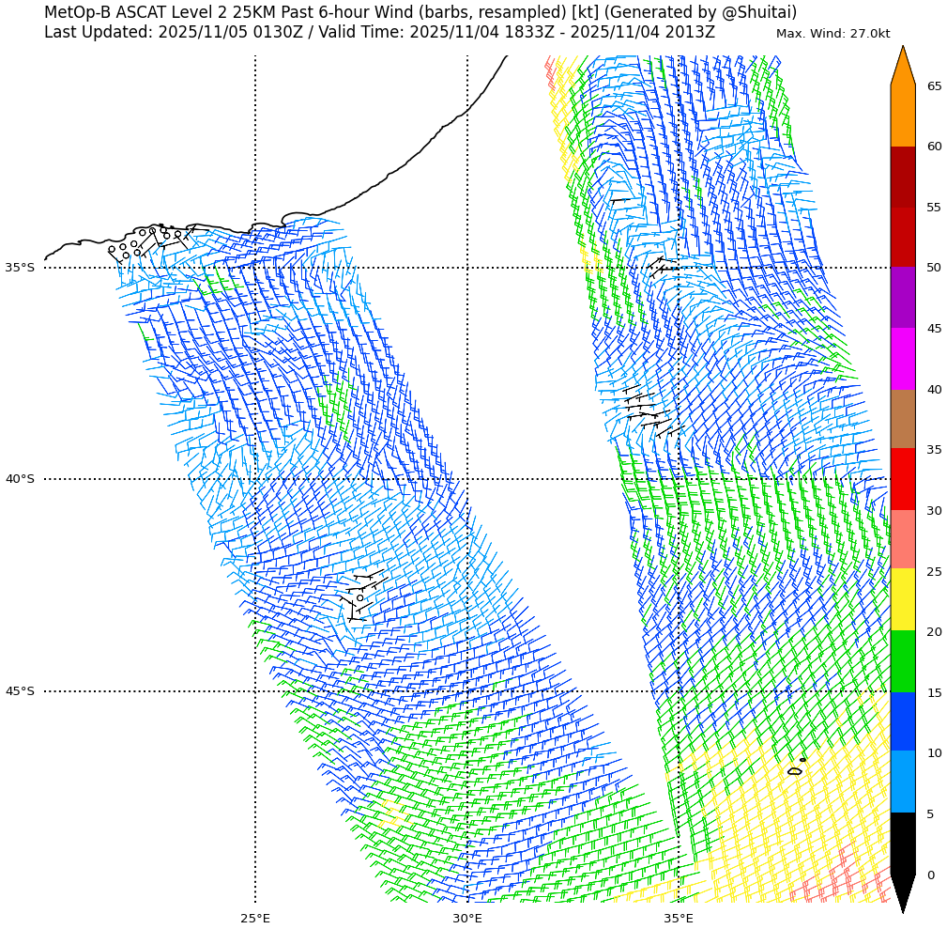Viewport: 947px width, 929px height.
Task: Click the 35°E longitude label
Action: point(679,918)
